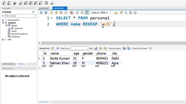Commit the transaction icon
The height and width of the screenshot is (104, 186).
77,12
